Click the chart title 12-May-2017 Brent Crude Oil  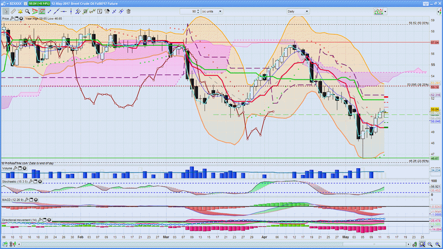tap(85, 3)
